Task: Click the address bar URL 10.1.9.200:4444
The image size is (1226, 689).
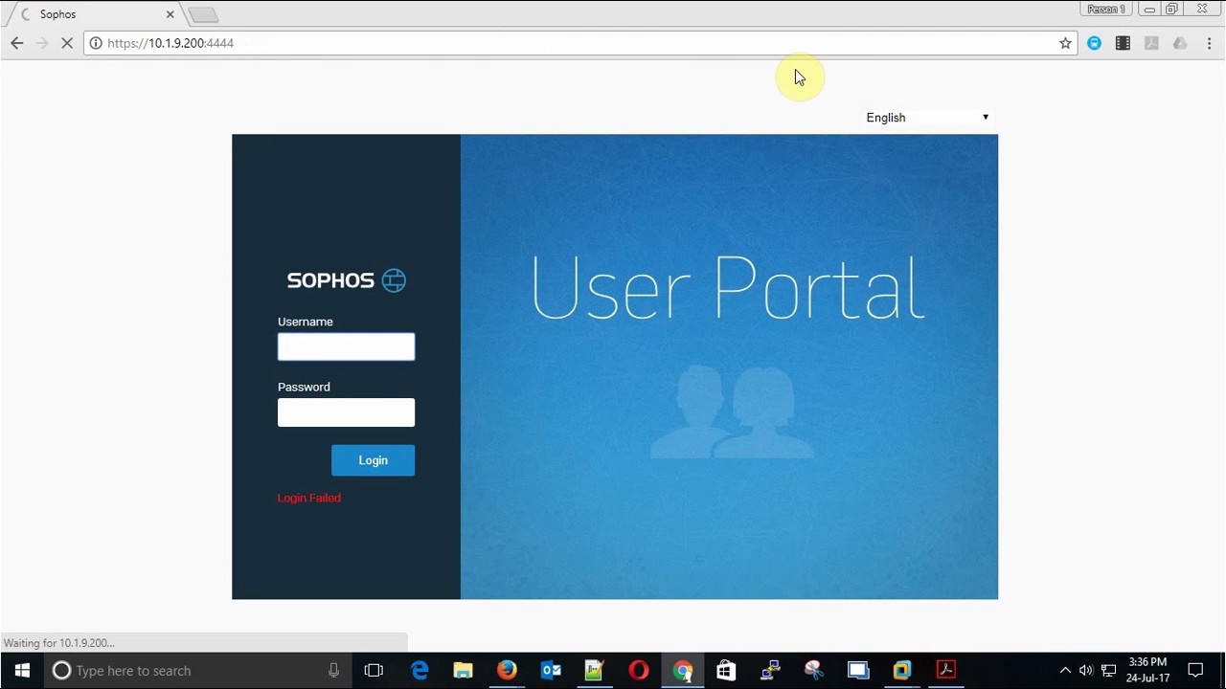Action: coord(170,43)
